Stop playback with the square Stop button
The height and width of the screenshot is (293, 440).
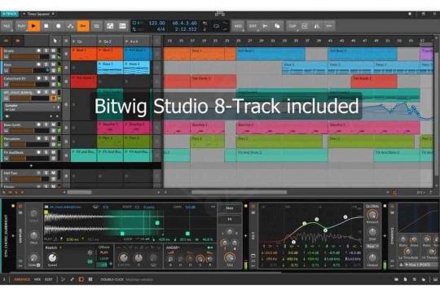pos(46,26)
